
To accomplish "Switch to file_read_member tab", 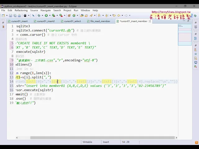I will pos(99,21).
